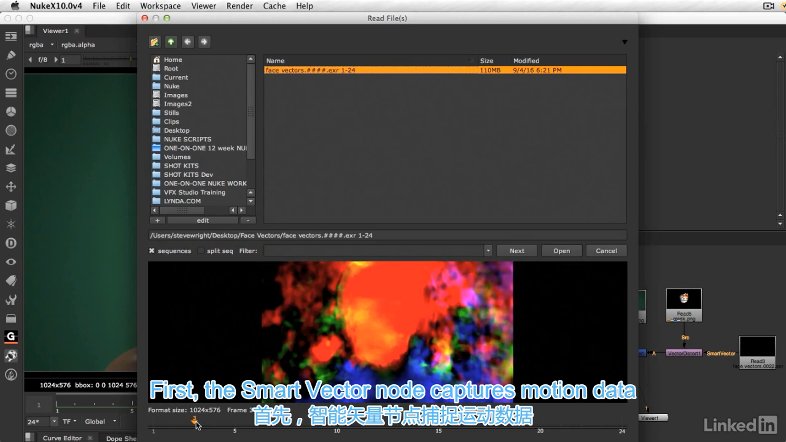Switch to the Curve Editor tab

click(62, 438)
